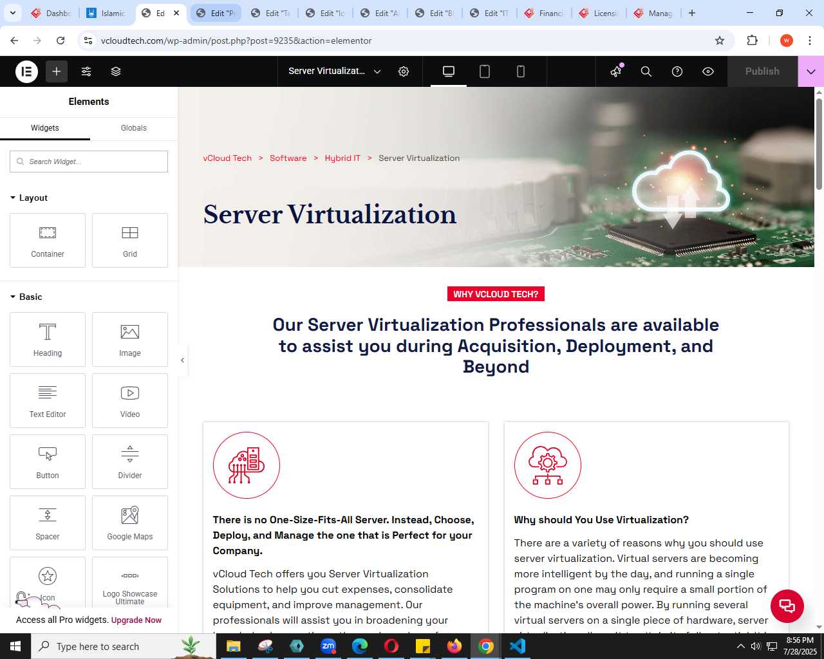This screenshot has width=824, height=659.
Task: Click the Search Widget input field
Action: (x=89, y=162)
